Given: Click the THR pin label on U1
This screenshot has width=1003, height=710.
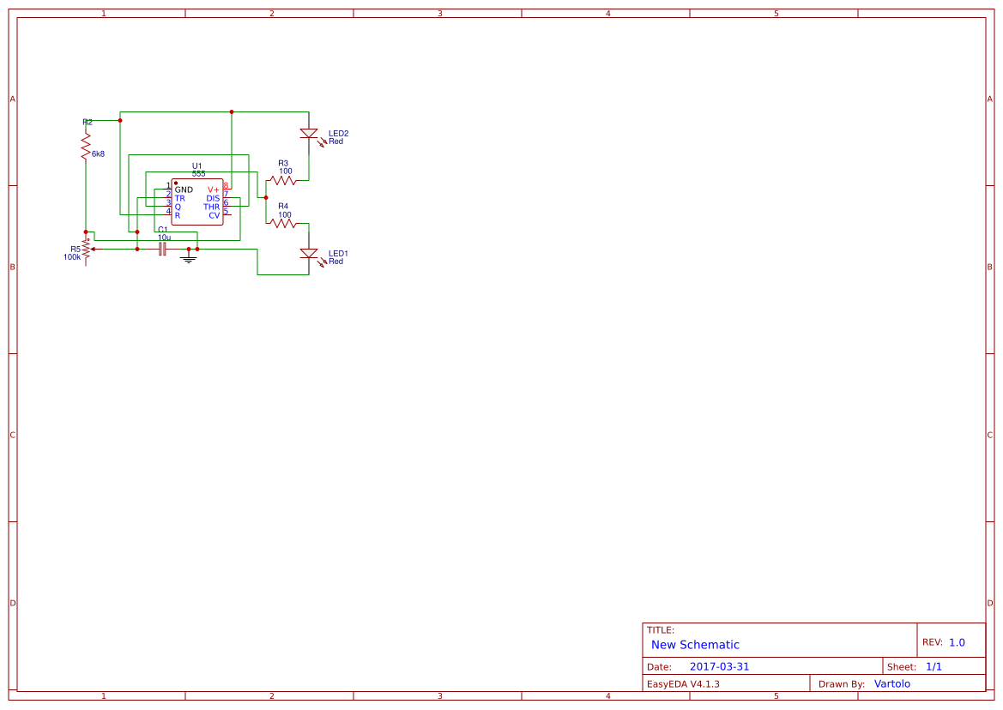Looking at the screenshot, I should tap(211, 206).
